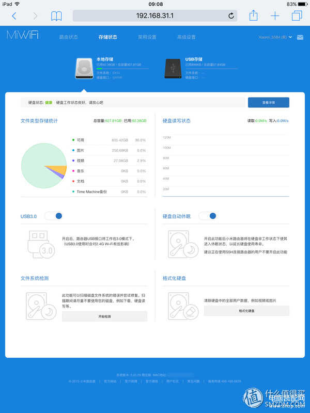Go to the 高级设置 tab

[186, 37]
